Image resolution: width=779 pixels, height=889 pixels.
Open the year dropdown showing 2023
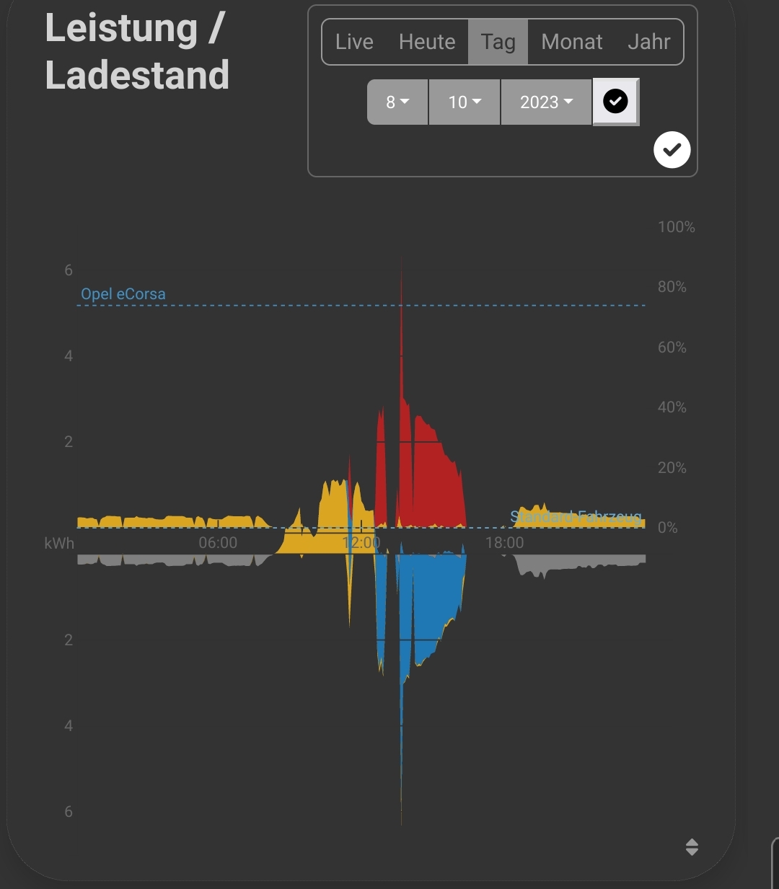(546, 102)
